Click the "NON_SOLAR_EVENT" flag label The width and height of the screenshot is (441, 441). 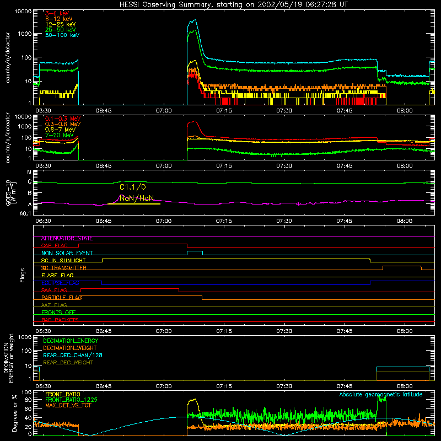67,253
